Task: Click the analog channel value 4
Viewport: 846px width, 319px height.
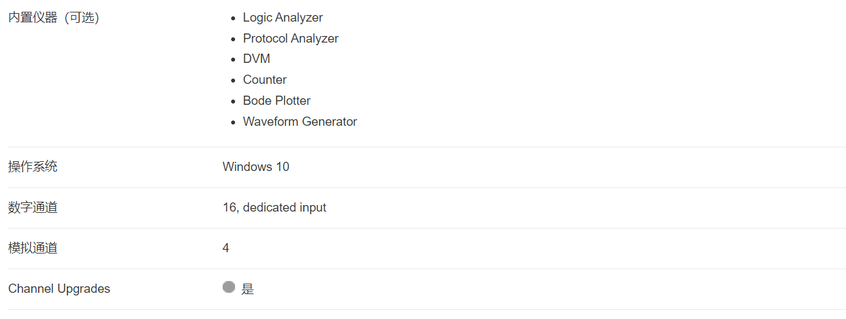Action: (226, 248)
